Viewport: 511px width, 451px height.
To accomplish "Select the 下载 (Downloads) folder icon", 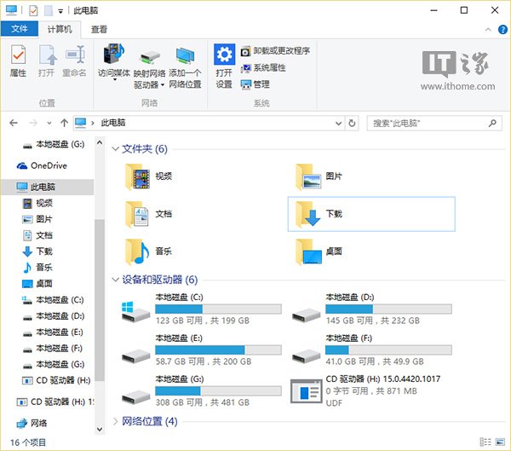I will [306, 213].
